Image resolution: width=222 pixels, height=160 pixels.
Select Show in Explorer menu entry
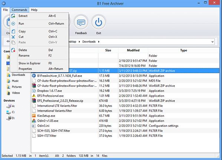[x=39, y=63]
